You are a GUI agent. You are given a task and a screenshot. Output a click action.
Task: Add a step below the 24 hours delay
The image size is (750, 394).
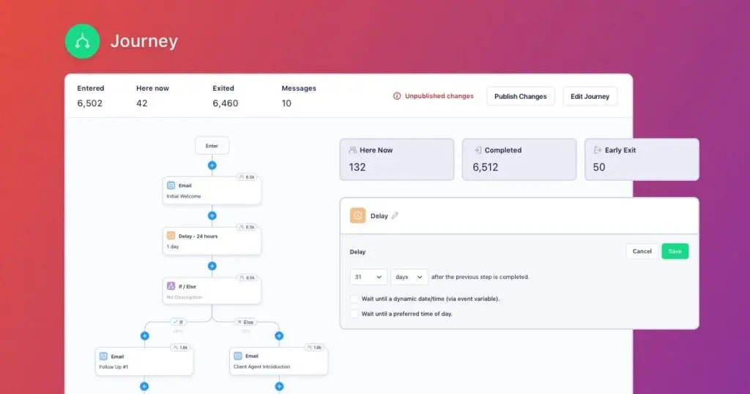[212, 266]
